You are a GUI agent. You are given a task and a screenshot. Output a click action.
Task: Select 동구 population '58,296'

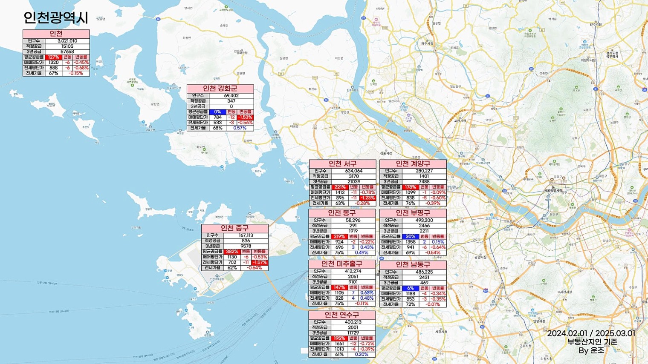pyautogui.click(x=353, y=220)
